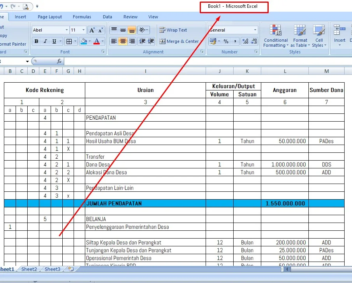Toggle italic text formatting
The width and height of the screenshot is (352, 283).
pyautogui.click(x=45, y=41)
